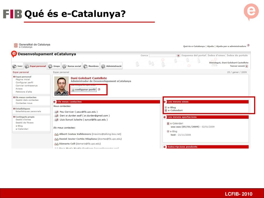Open e-Calendari in sidebar
The width and height of the screenshot is (264, 198).
tap(22, 129)
